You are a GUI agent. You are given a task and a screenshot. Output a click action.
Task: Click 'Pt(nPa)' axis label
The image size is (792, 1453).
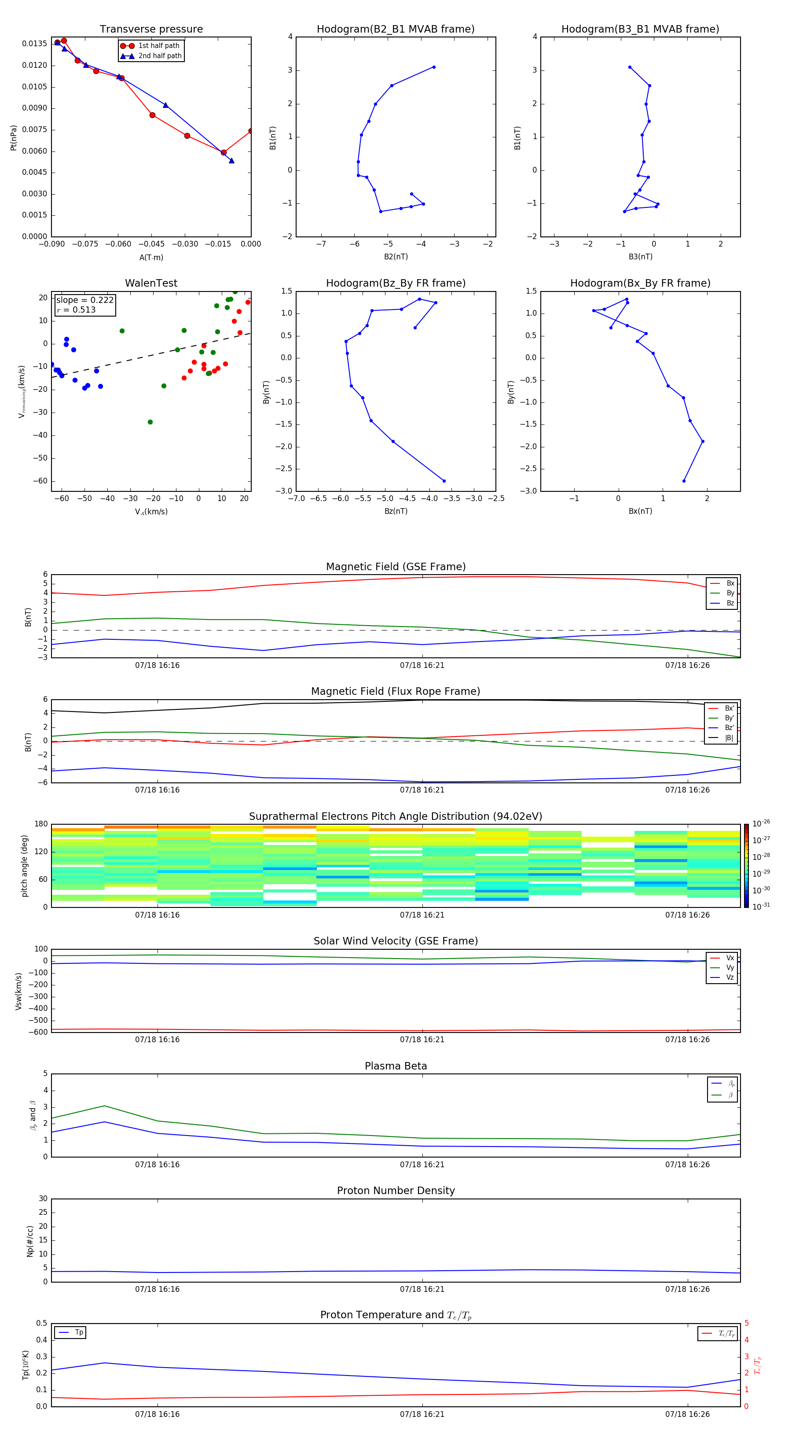(x=14, y=138)
